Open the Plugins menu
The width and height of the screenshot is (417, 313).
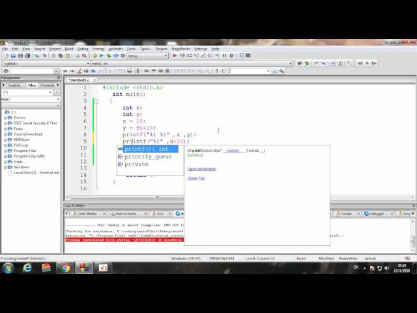pyautogui.click(x=162, y=49)
